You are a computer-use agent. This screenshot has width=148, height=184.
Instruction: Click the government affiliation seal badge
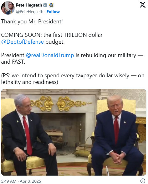point(51,5)
